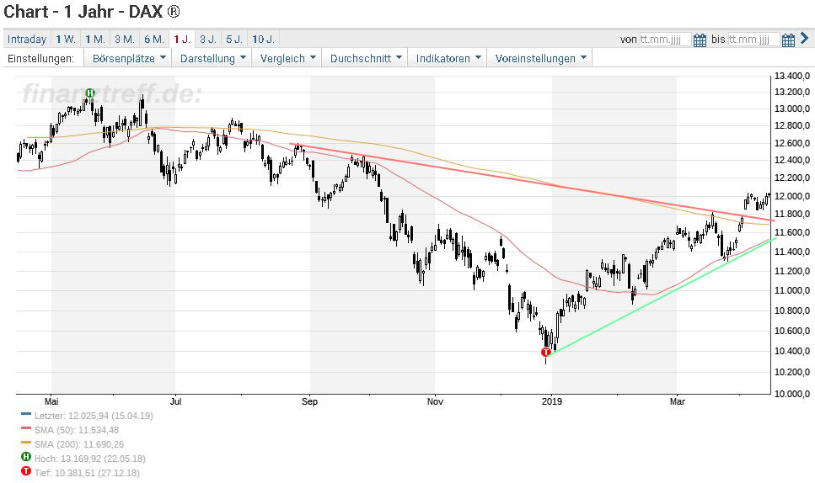The image size is (815, 483).
Task: Switch to the 3 M. timeframe
Action: [125, 39]
